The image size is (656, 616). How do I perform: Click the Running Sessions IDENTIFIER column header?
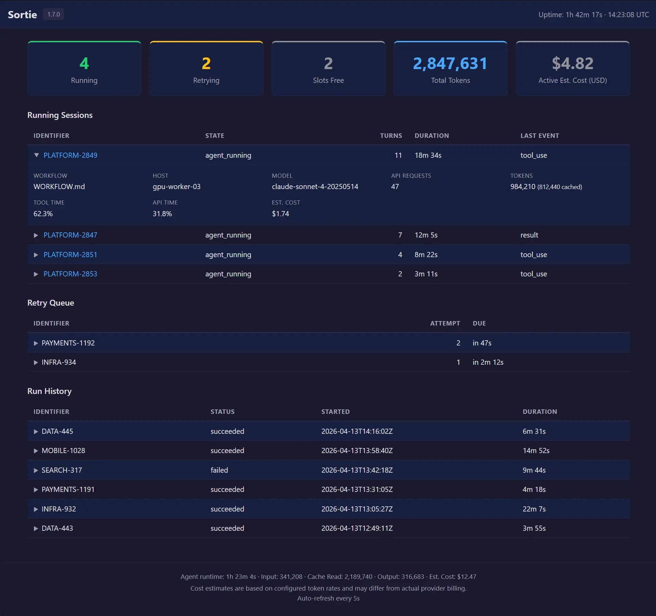coord(51,136)
